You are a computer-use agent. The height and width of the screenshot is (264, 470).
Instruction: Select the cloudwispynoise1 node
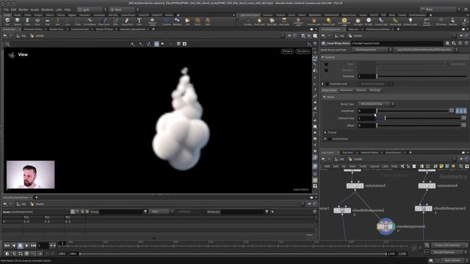pos(386,227)
